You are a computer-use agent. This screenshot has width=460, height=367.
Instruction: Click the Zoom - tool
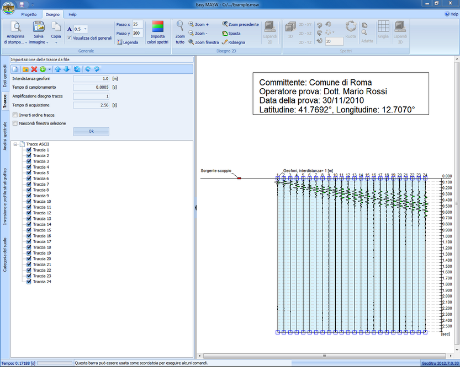(x=198, y=34)
